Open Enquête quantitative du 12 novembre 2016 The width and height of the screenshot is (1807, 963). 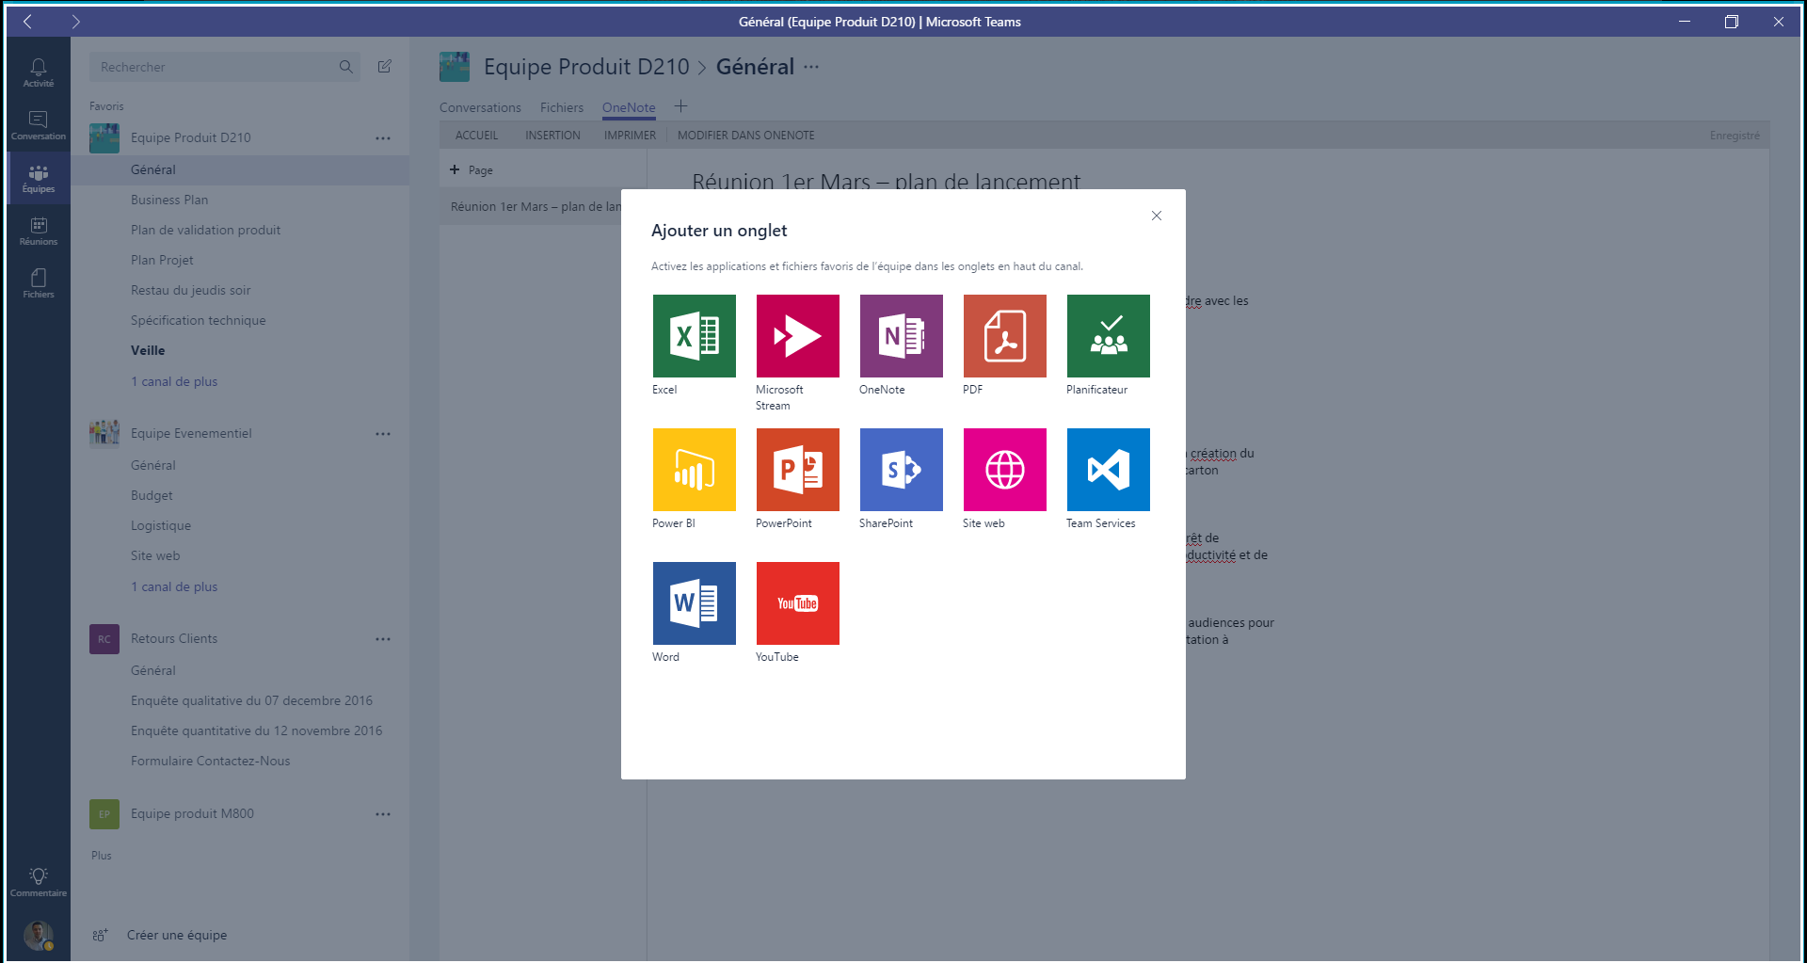pos(256,730)
